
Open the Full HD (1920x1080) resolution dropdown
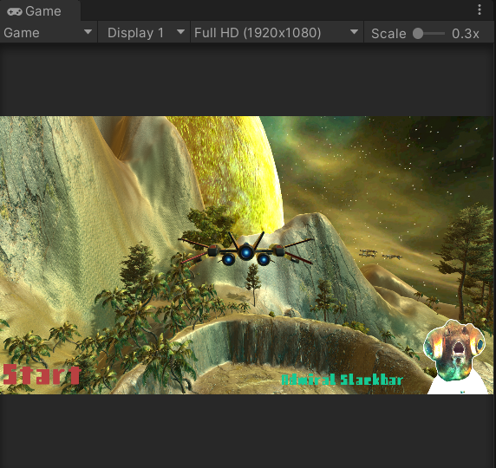click(277, 32)
